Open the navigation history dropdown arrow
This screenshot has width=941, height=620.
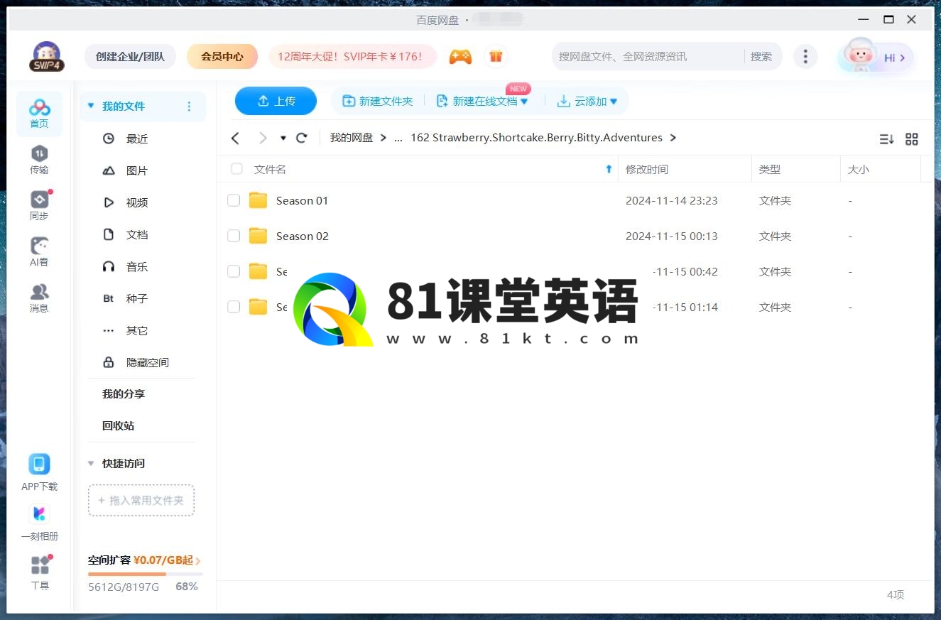[283, 138]
